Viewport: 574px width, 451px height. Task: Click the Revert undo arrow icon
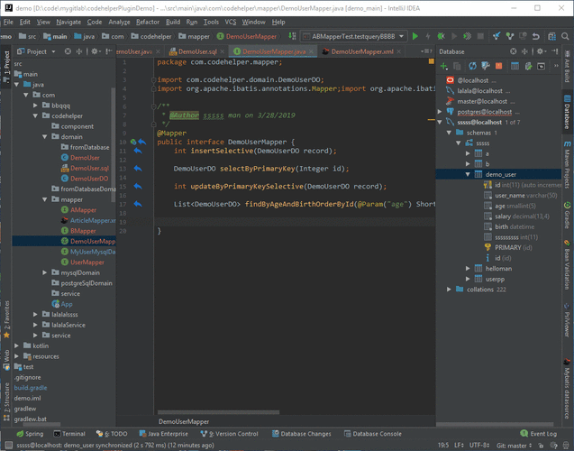coord(536,36)
